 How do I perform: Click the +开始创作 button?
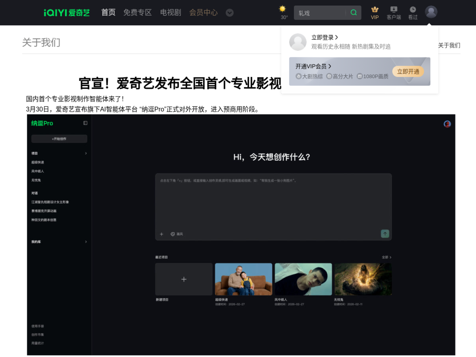(x=59, y=139)
